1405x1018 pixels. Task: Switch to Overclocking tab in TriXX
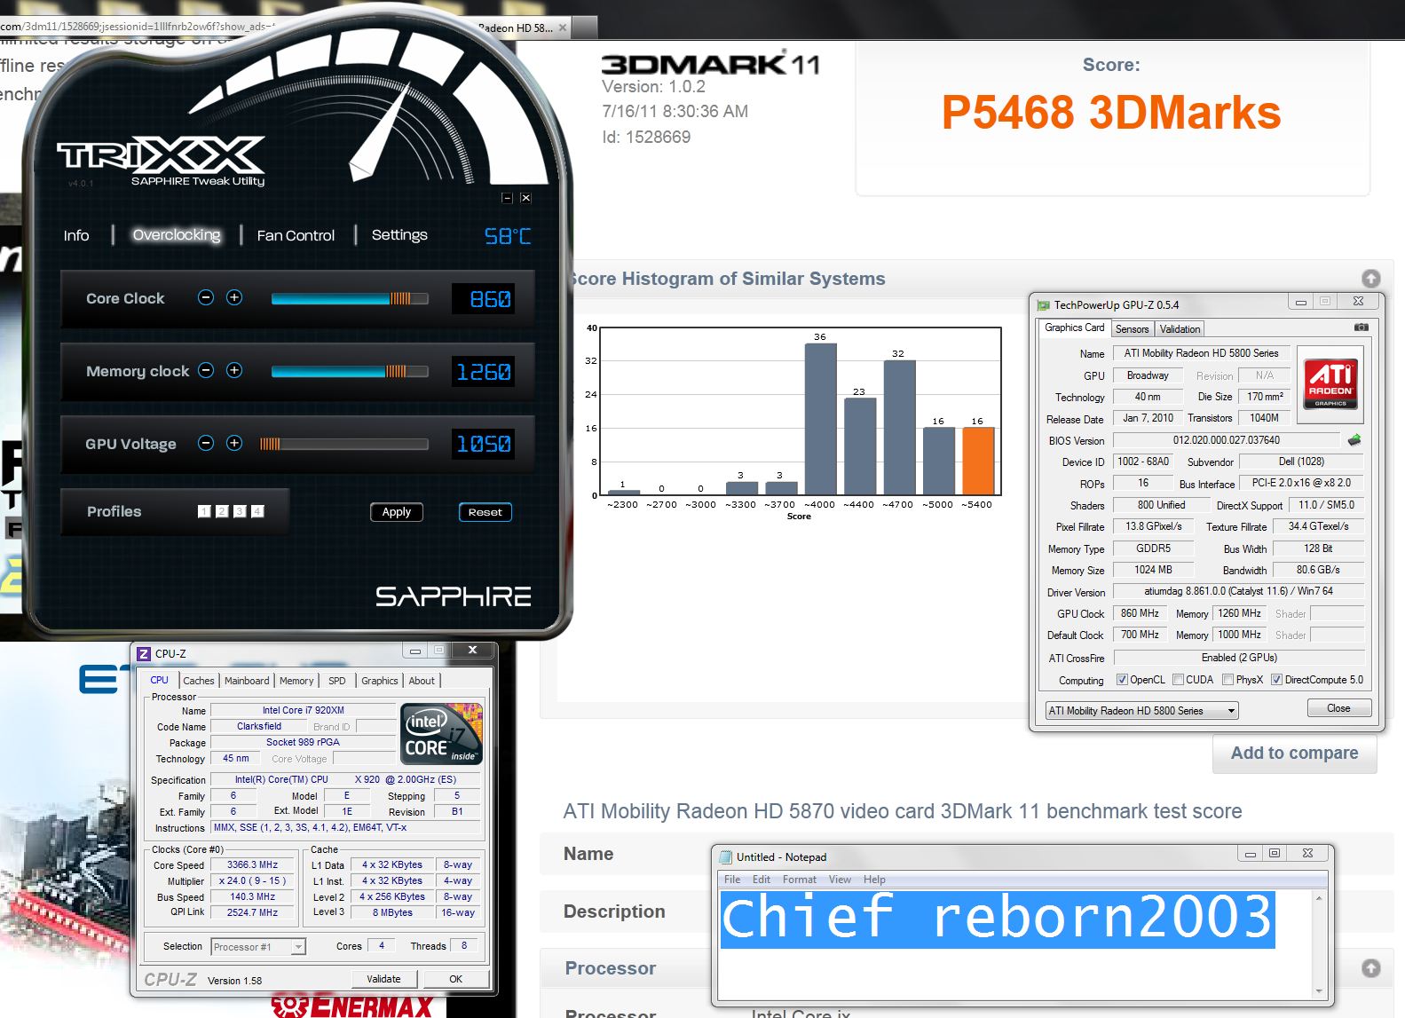(x=177, y=235)
